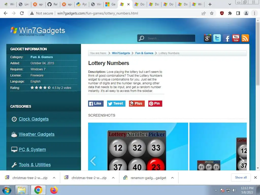Open the PC & System category link
This screenshot has width=260, height=195.
tap(32, 150)
